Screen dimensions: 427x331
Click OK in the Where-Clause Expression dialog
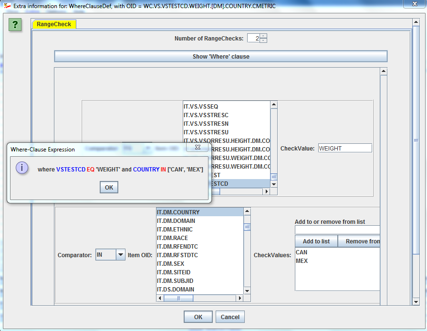click(x=109, y=187)
